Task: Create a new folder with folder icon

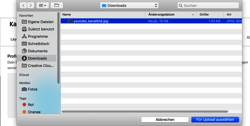Action: (57, 5)
